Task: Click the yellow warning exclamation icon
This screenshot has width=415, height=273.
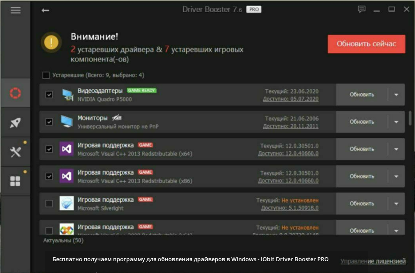Action: [x=51, y=42]
